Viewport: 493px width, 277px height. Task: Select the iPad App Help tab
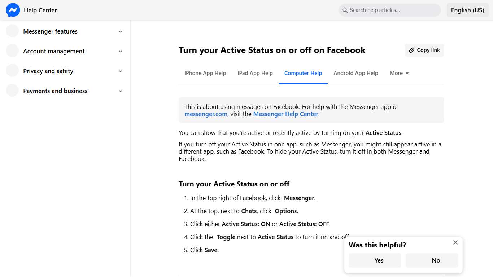pos(255,73)
